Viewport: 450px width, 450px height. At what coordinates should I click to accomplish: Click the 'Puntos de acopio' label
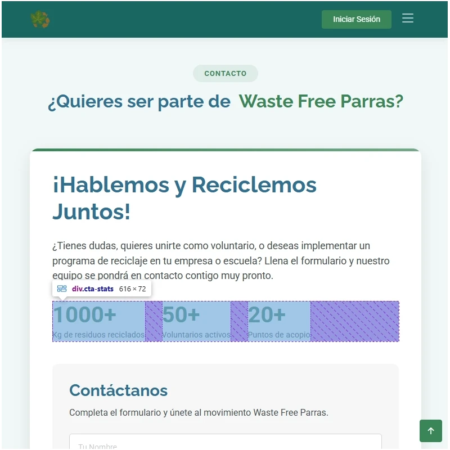[x=279, y=335]
